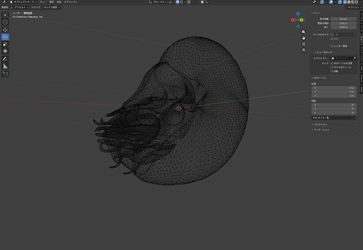Image resolution: width=363 pixels, height=250 pixels.
Task: Switch to rendered viewport shading
Action: 357,2
